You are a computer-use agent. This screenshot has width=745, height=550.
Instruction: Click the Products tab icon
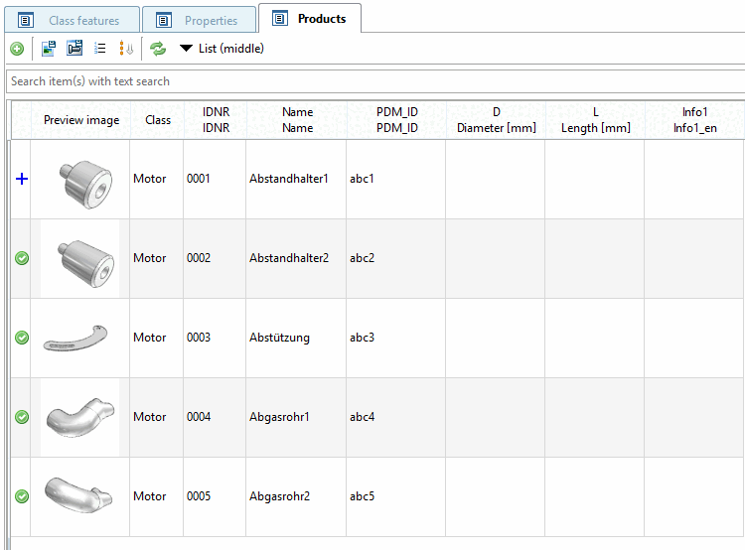(280, 19)
